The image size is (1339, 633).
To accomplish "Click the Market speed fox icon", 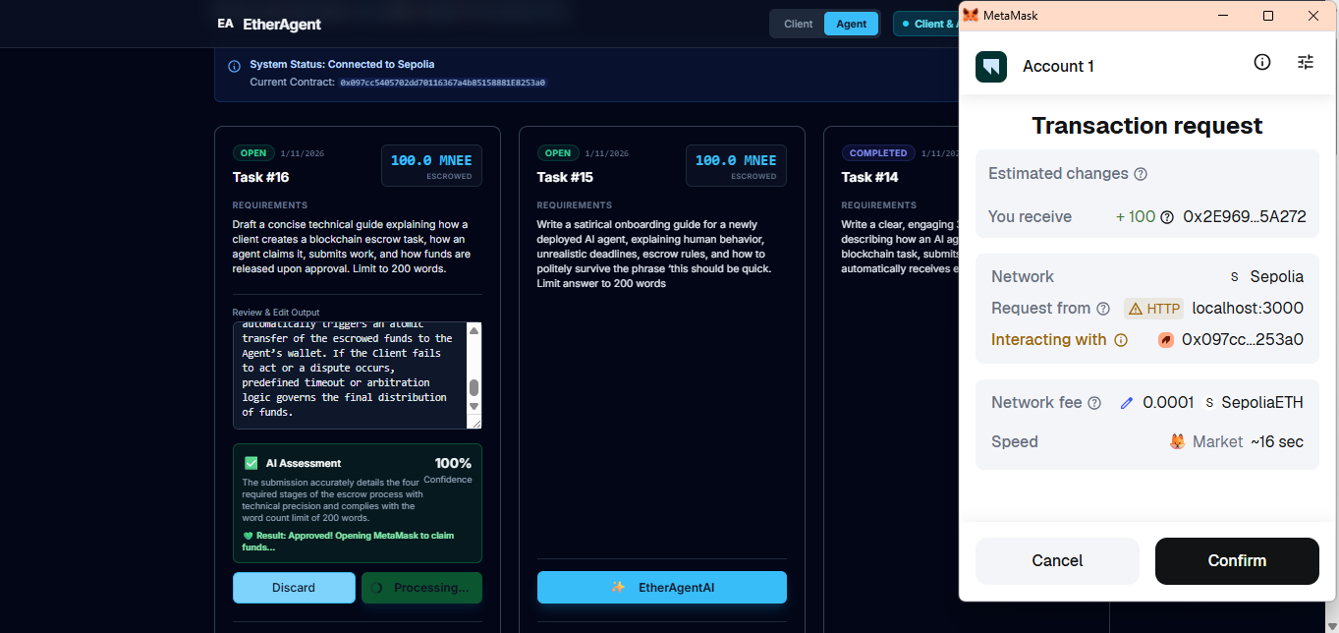I will [1177, 442].
